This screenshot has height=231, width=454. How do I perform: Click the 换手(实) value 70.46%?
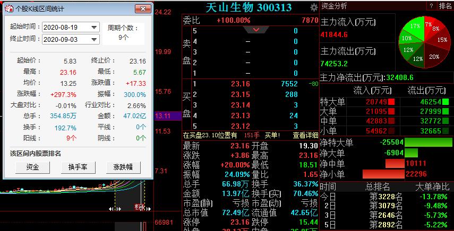pos(306,193)
